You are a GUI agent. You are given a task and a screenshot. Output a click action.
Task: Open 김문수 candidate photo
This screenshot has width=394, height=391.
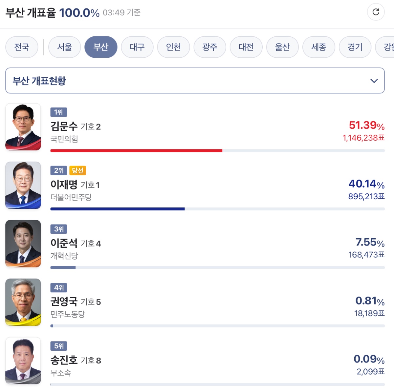click(23, 127)
